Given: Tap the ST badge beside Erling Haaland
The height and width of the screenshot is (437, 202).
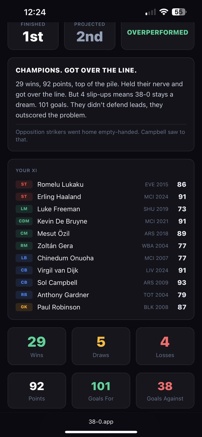Looking at the screenshot, I should pos(24,197).
